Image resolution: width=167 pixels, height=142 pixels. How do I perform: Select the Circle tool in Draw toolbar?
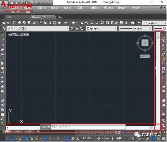[2, 63]
